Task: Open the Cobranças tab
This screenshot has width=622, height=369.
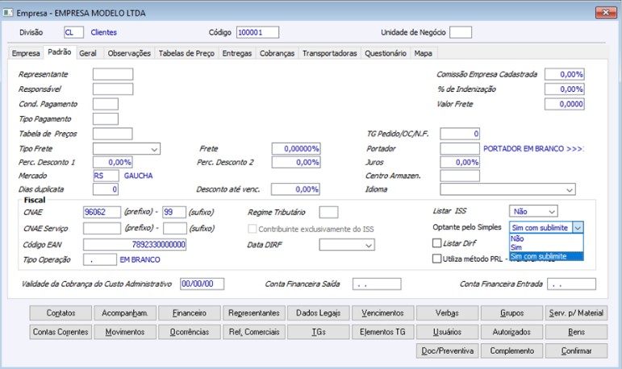Action: pos(277,53)
